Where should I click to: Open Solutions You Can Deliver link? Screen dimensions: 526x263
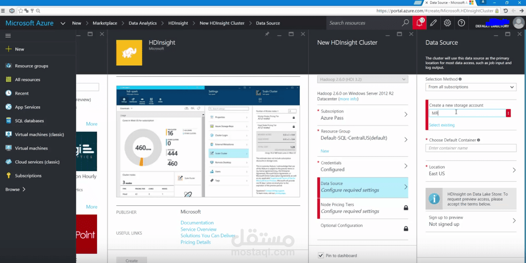pos(208,236)
